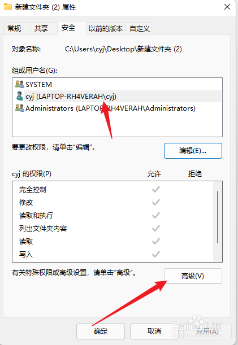Open advanced settings with 高级(V)
This screenshot has height=345, width=238.
click(193, 276)
